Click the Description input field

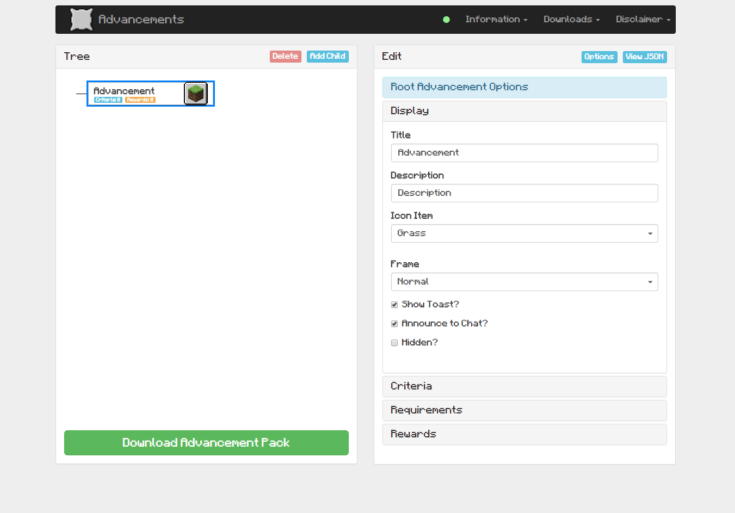524,193
